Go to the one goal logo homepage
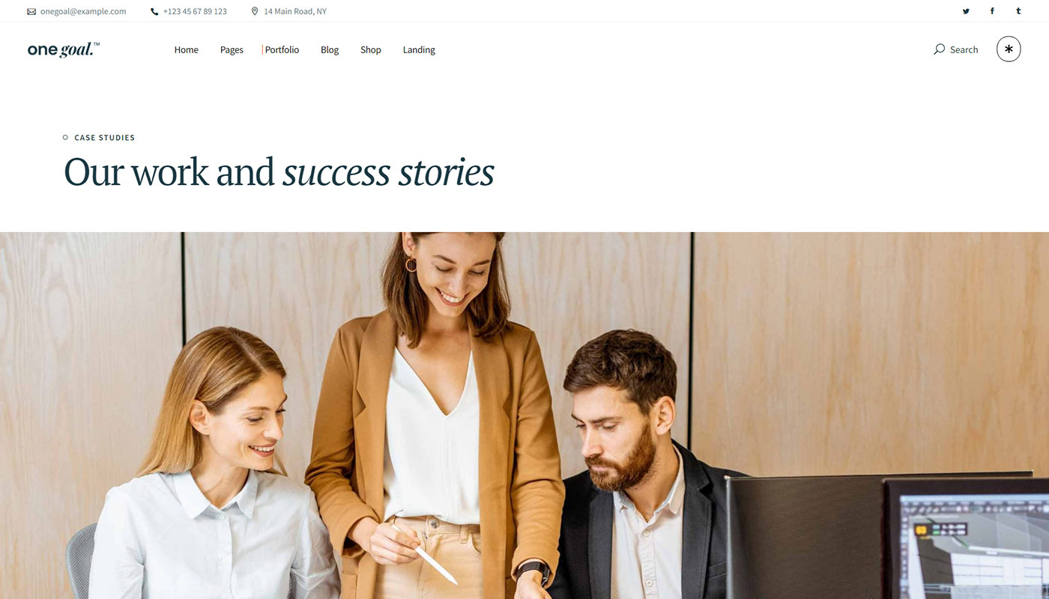 click(64, 49)
